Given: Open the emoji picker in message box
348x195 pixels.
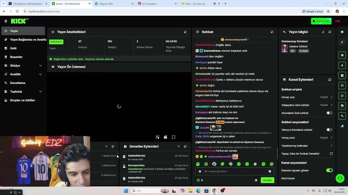Looking at the screenshot, I should pos(270,171).
